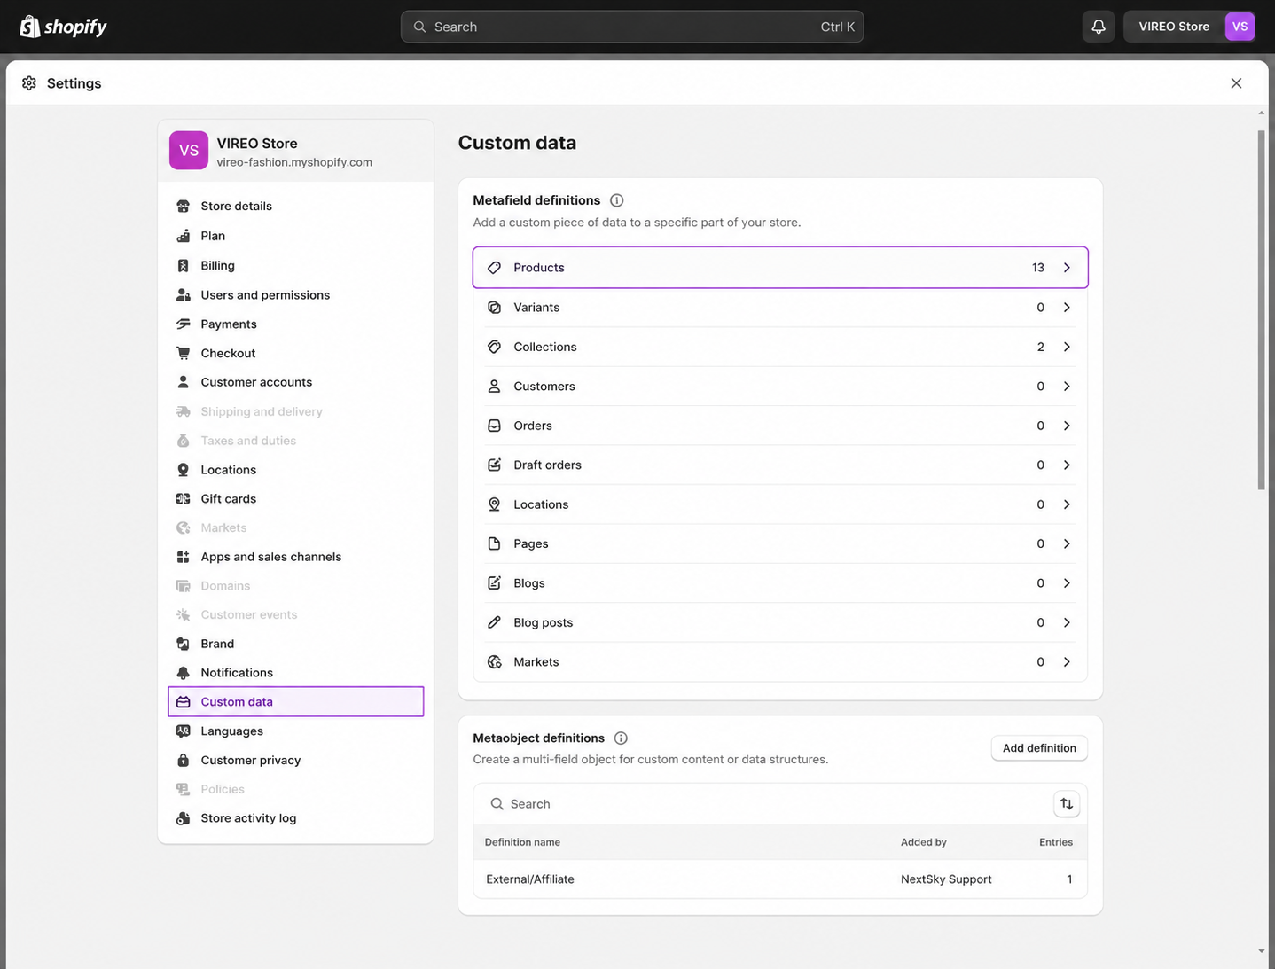Click the NextSky Support cell
Viewport: 1275px width, 969px height.
pyautogui.click(x=946, y=879)
